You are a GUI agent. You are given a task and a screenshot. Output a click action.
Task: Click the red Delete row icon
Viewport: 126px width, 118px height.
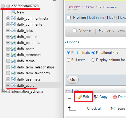click(115, 97)
